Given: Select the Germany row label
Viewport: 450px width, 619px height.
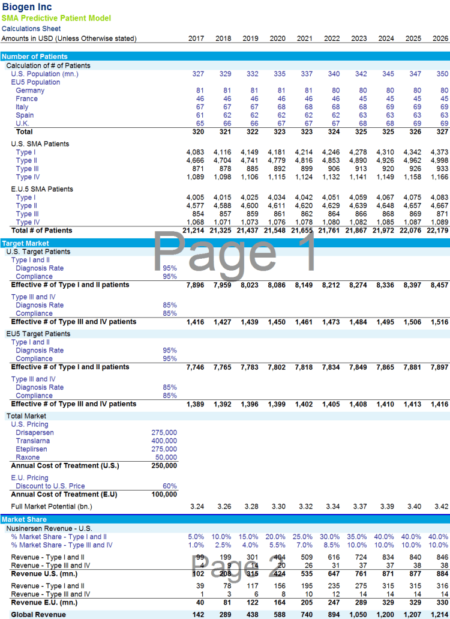Looking at the screenshot, I should coord(30,91).
